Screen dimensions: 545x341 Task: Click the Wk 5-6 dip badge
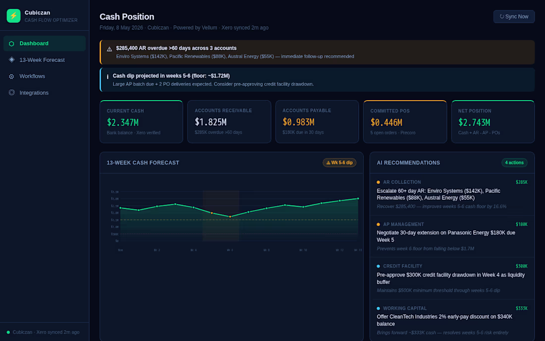coord(339,163)
